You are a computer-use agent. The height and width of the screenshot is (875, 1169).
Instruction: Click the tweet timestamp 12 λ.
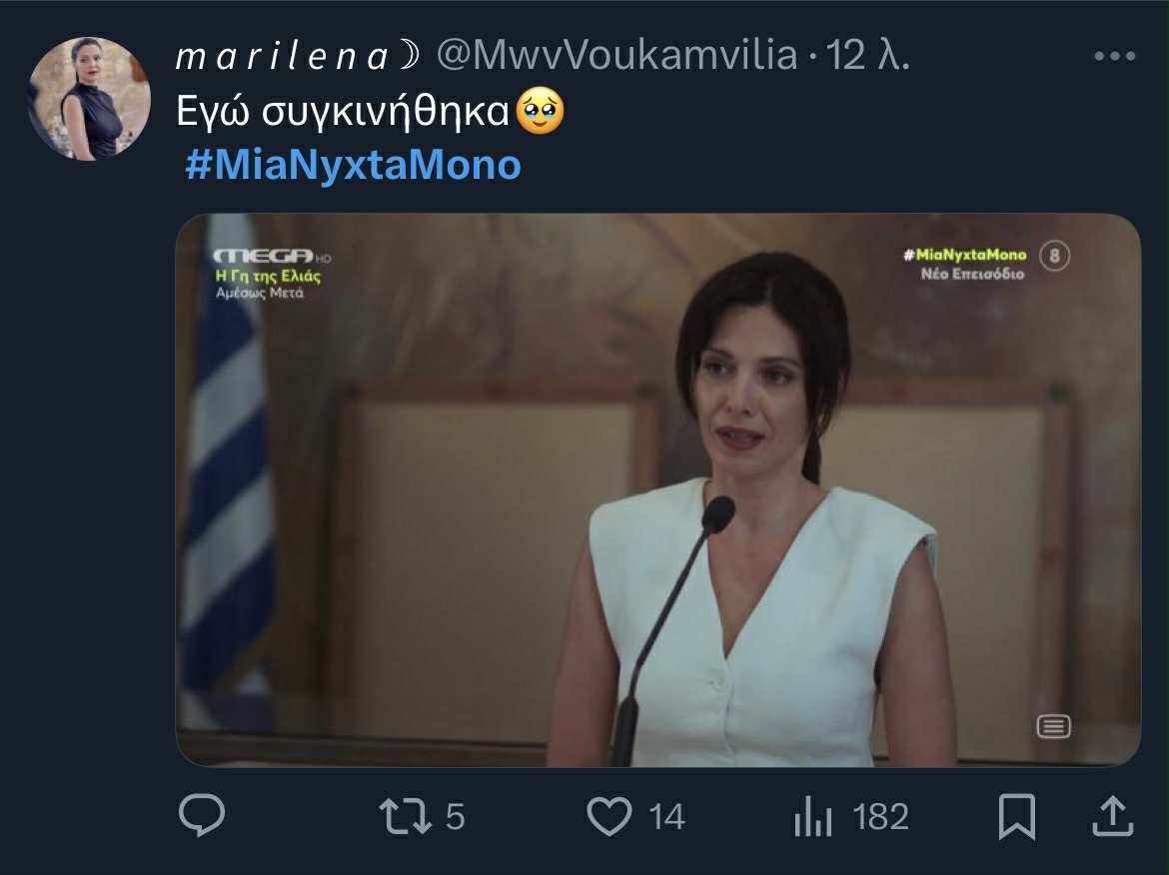[x=868, y=57]
